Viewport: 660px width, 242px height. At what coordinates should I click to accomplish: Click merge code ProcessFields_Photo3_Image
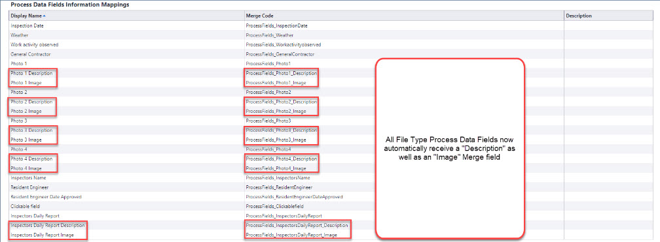(276, 140)
